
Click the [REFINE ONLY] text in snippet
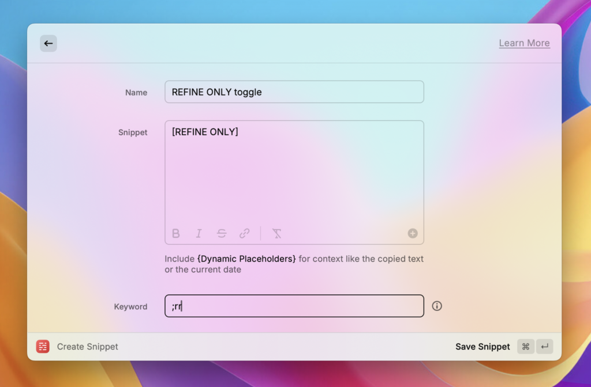[x=205, y=132]
